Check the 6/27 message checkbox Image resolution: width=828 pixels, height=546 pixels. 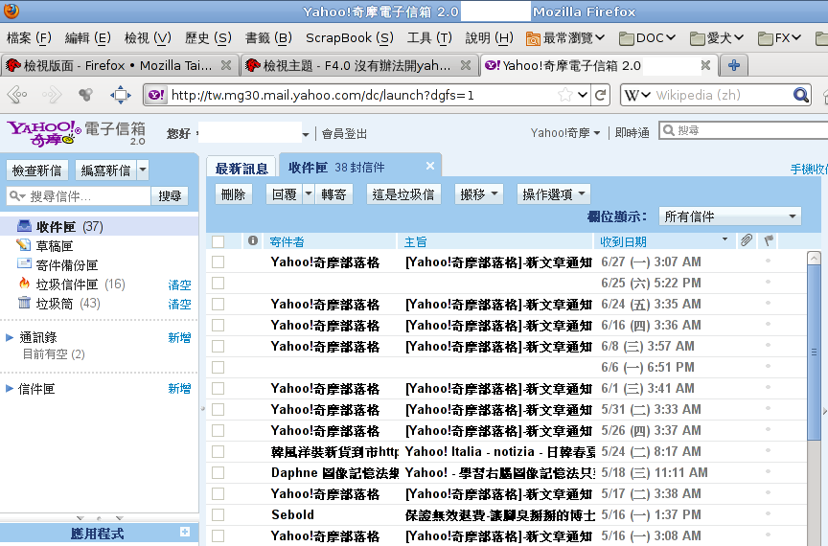pos(218,262)
